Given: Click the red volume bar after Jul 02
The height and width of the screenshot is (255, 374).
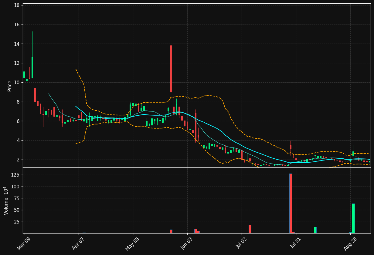Looking at the screenshot, I should 250,229.
